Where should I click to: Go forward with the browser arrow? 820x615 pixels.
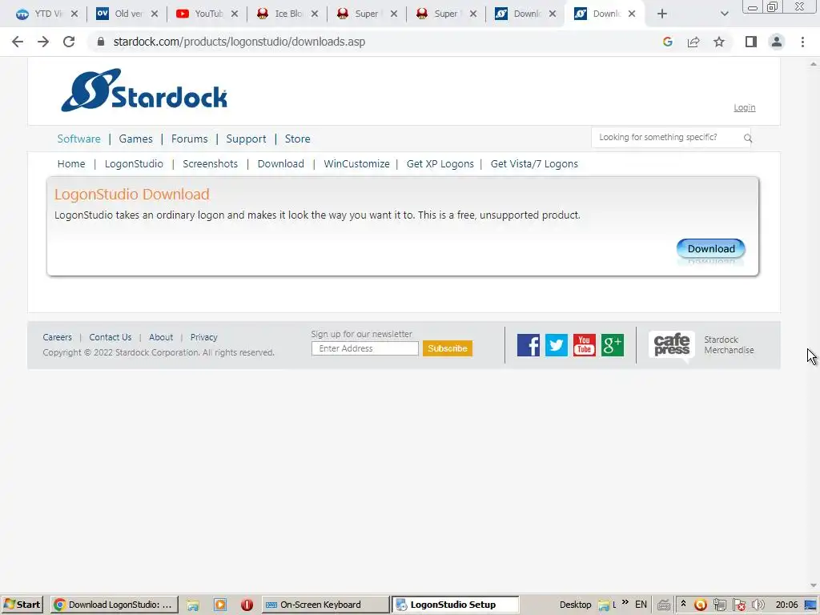pyautogui.click(x=43, y=42)
